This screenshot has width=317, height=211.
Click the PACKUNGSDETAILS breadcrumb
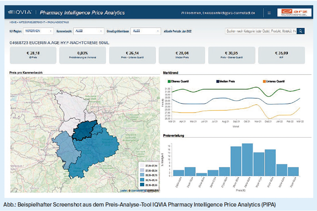58,22
